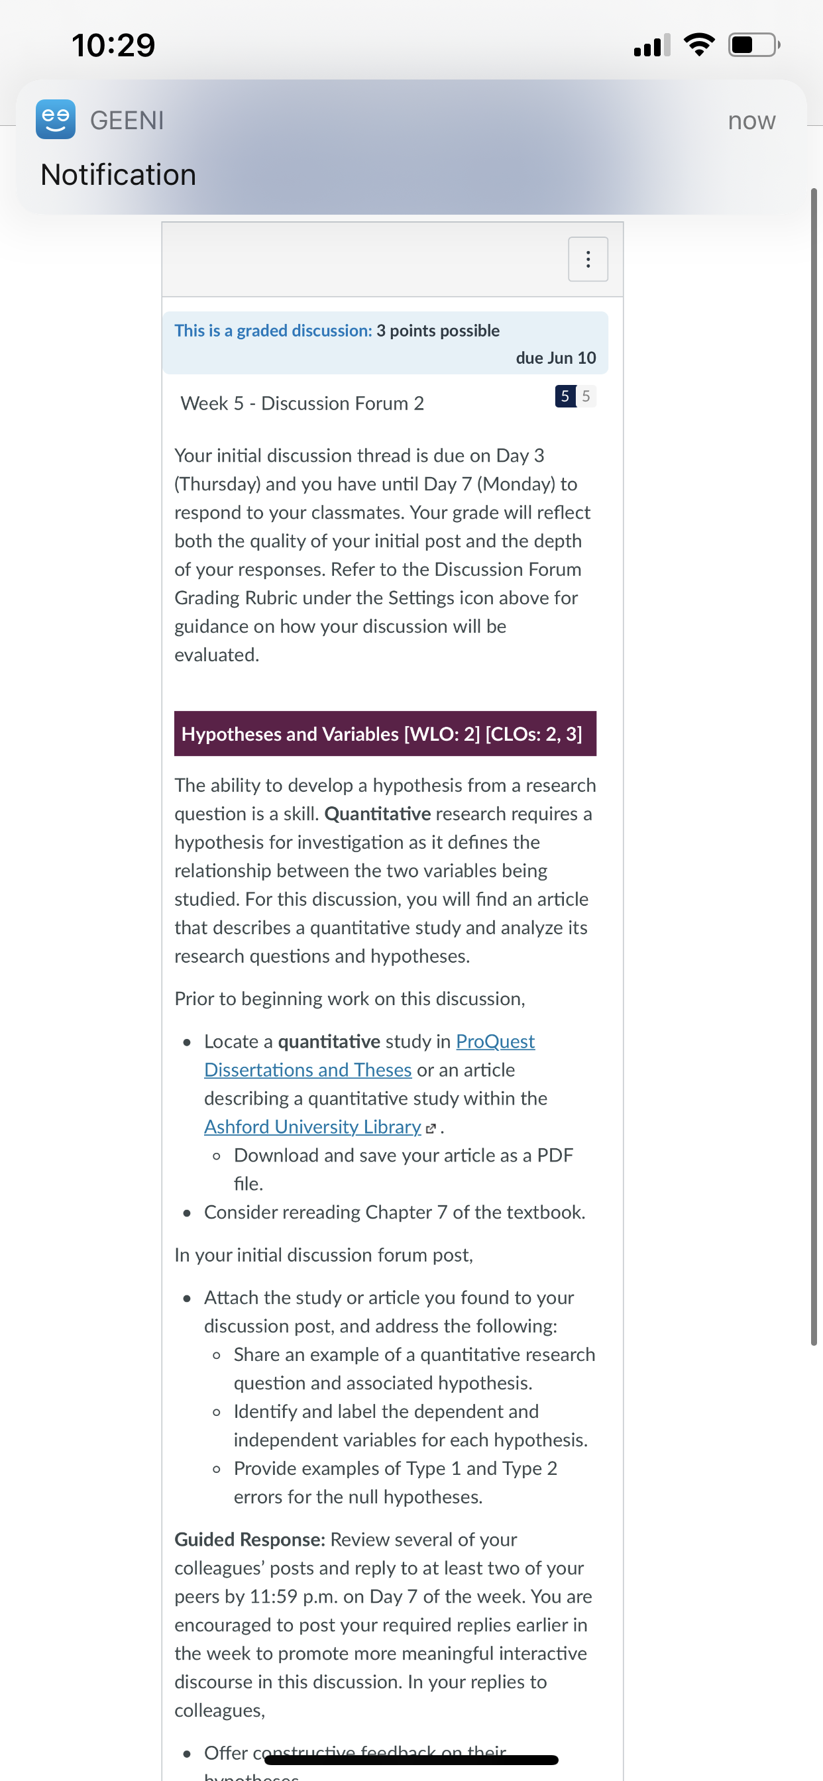The width and height of the screenshot is (823, 1781).
Task: Open the GEENI Notification banner
Action: click(411, 147)
